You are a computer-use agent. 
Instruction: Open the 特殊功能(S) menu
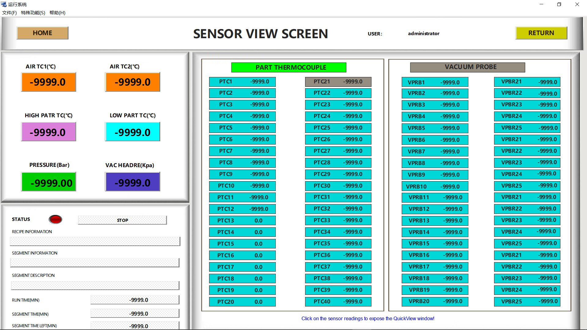tap(33, 13)
